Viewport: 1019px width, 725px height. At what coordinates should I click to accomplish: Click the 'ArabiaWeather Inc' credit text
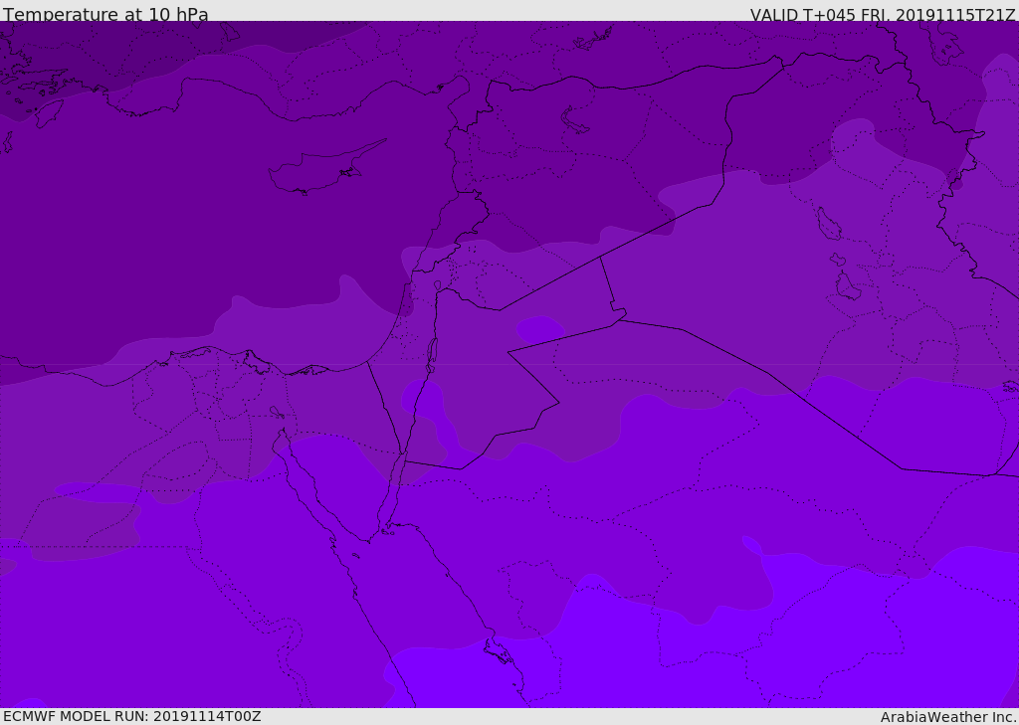pos(948,717)
